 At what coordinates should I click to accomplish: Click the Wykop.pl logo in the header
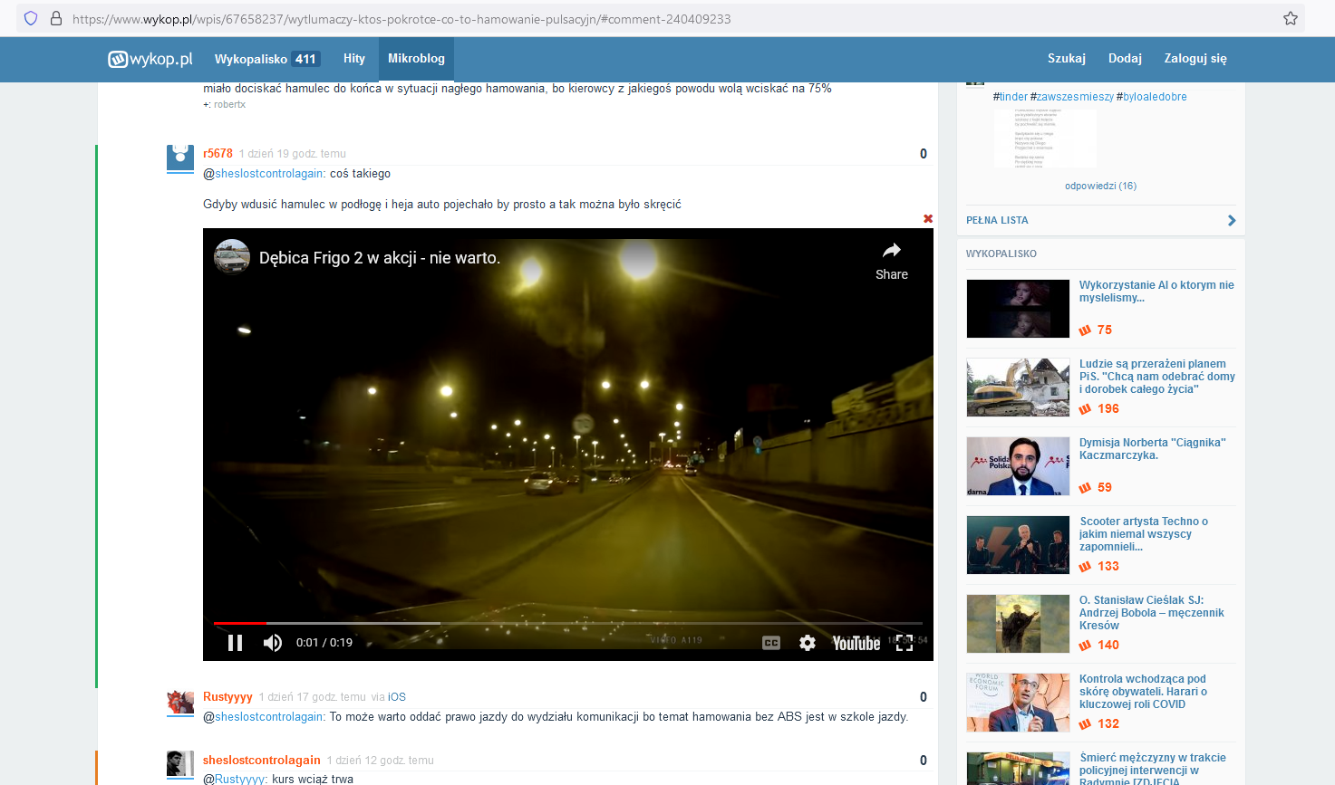coord(150,59)
